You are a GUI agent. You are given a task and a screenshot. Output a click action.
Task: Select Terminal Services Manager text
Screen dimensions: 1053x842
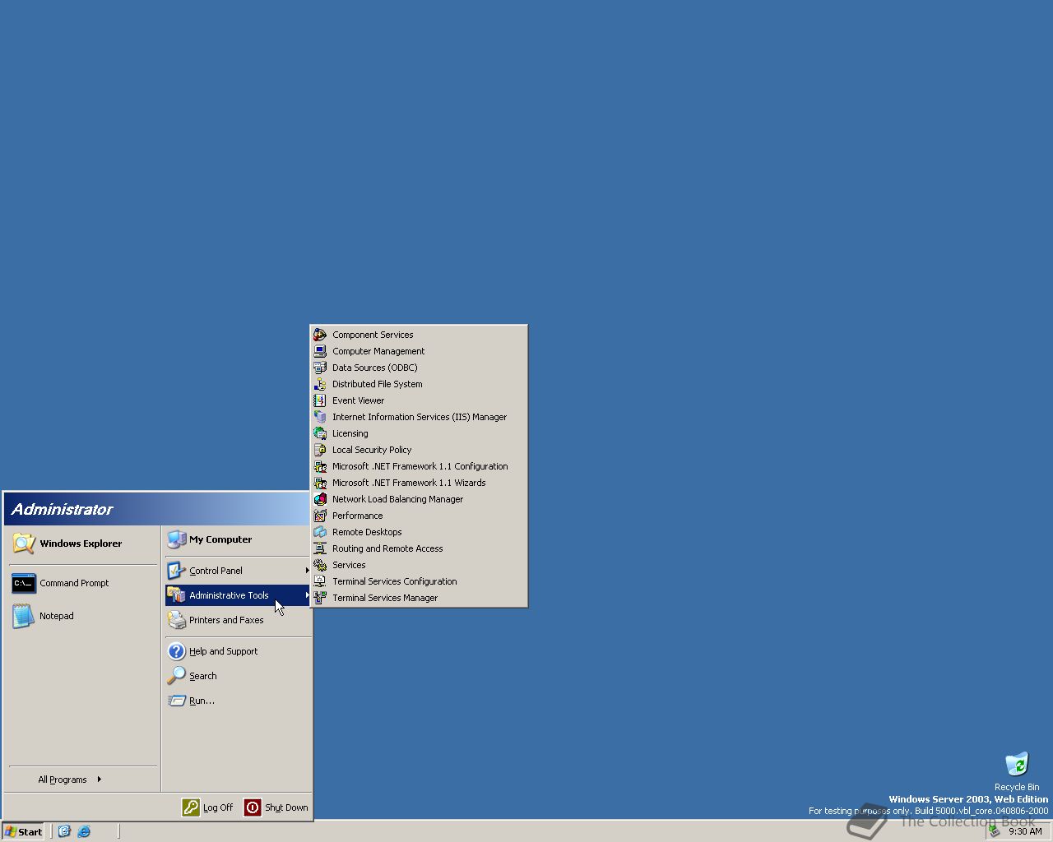pyautogui.click(x=385, y=598)
